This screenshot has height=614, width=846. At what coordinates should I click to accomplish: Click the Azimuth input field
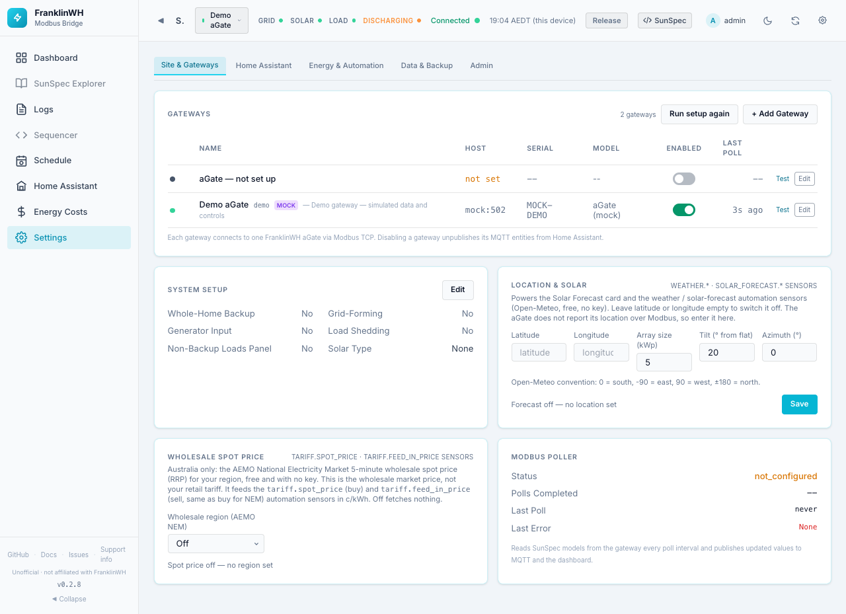point(789,353)
